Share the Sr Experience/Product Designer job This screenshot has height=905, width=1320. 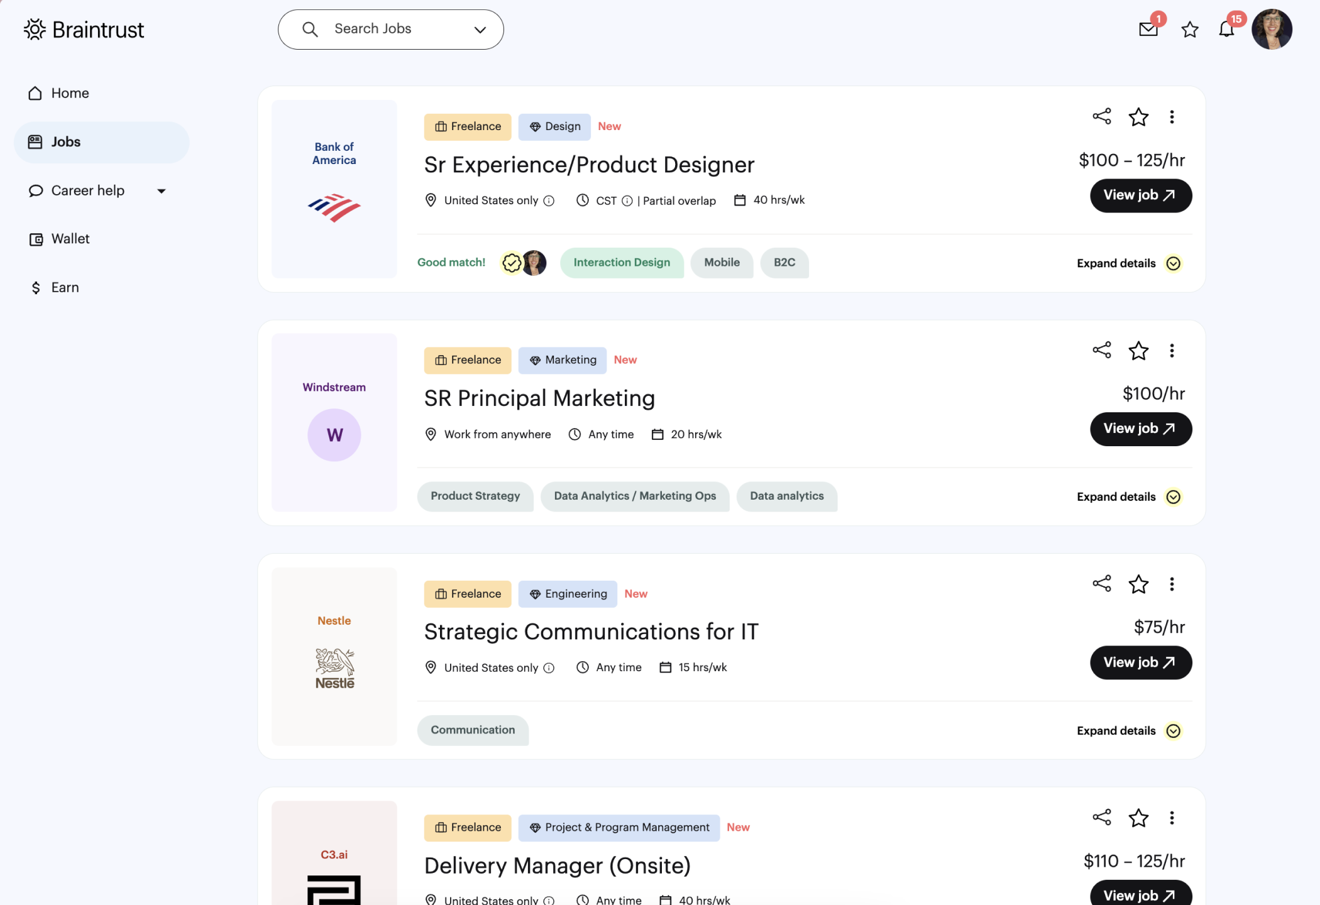click(x=1101, y=116)
